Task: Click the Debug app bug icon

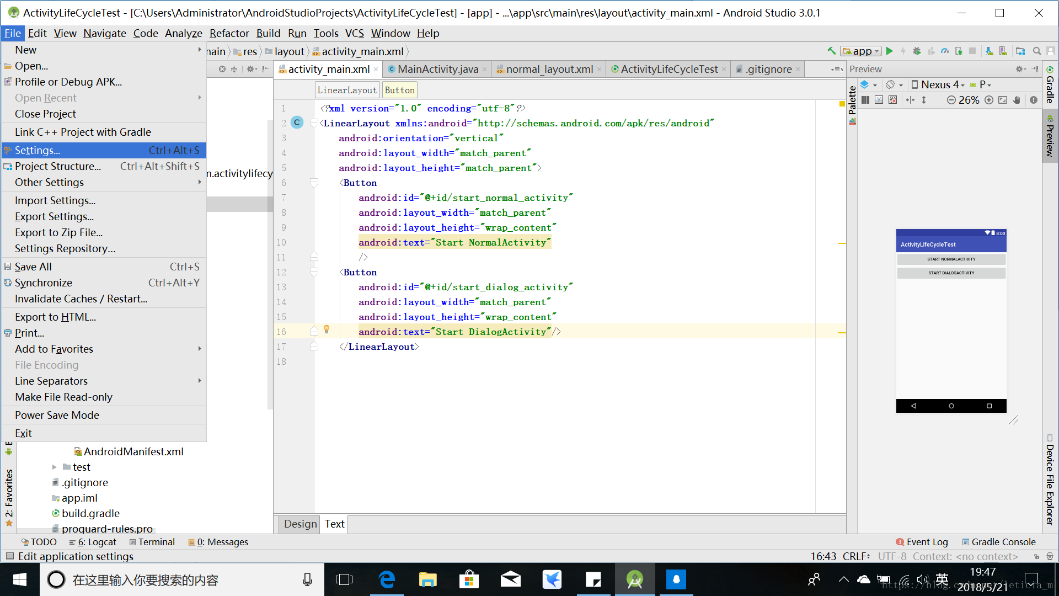Action: coord(917,51)
